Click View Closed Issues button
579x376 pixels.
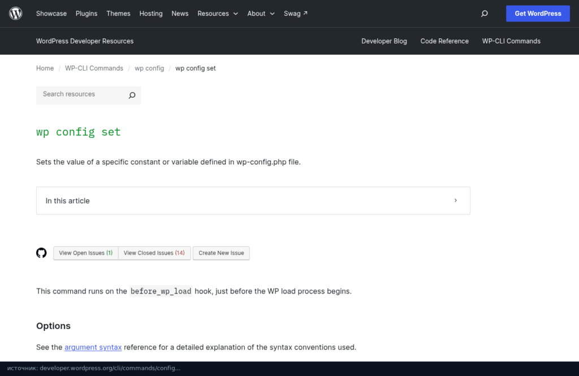[154, 253]
